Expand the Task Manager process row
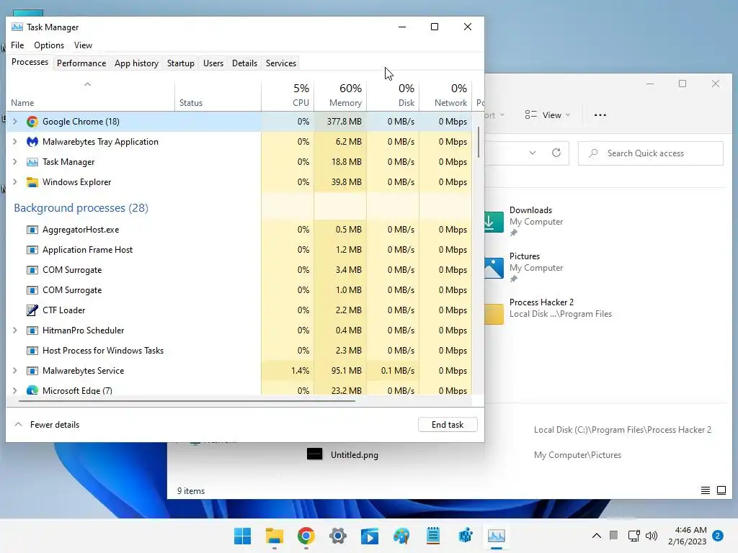 pos(15,162)
